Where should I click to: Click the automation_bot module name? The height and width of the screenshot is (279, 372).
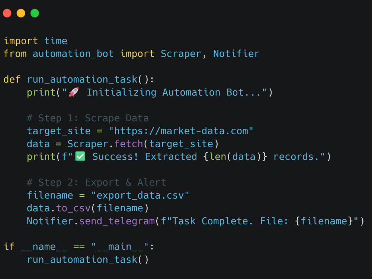(73, 54)
